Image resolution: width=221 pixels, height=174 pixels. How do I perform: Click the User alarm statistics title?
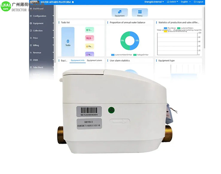point(120,60)
